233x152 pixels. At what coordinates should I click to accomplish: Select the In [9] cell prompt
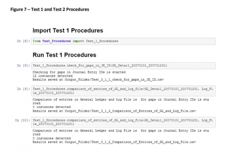(23, 89)
